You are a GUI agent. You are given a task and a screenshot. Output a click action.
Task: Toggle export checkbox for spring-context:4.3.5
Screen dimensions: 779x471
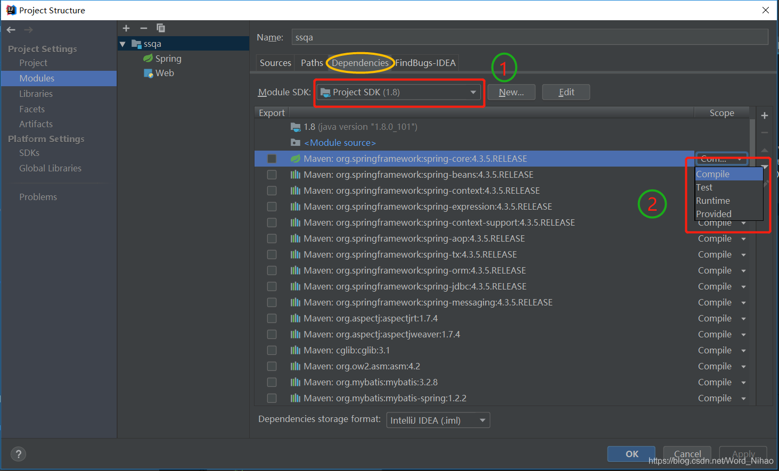(x=272, y=191)
